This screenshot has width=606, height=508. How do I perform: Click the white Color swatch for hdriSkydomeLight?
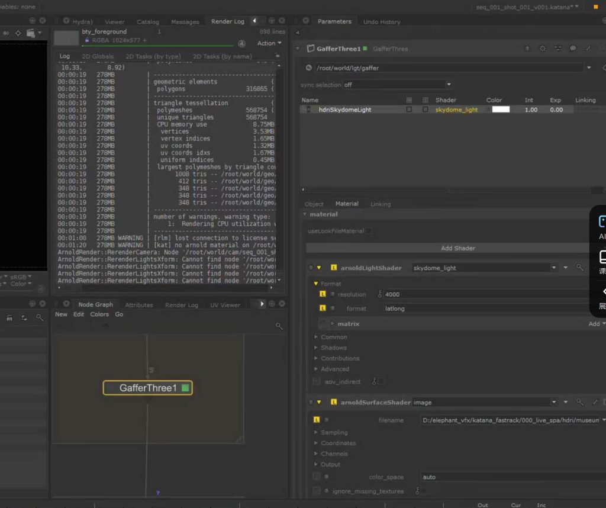click(500, 110)
